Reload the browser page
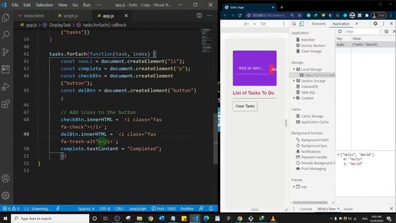The height and width of the screenshot is (223, 396). (x=240, y=15)
